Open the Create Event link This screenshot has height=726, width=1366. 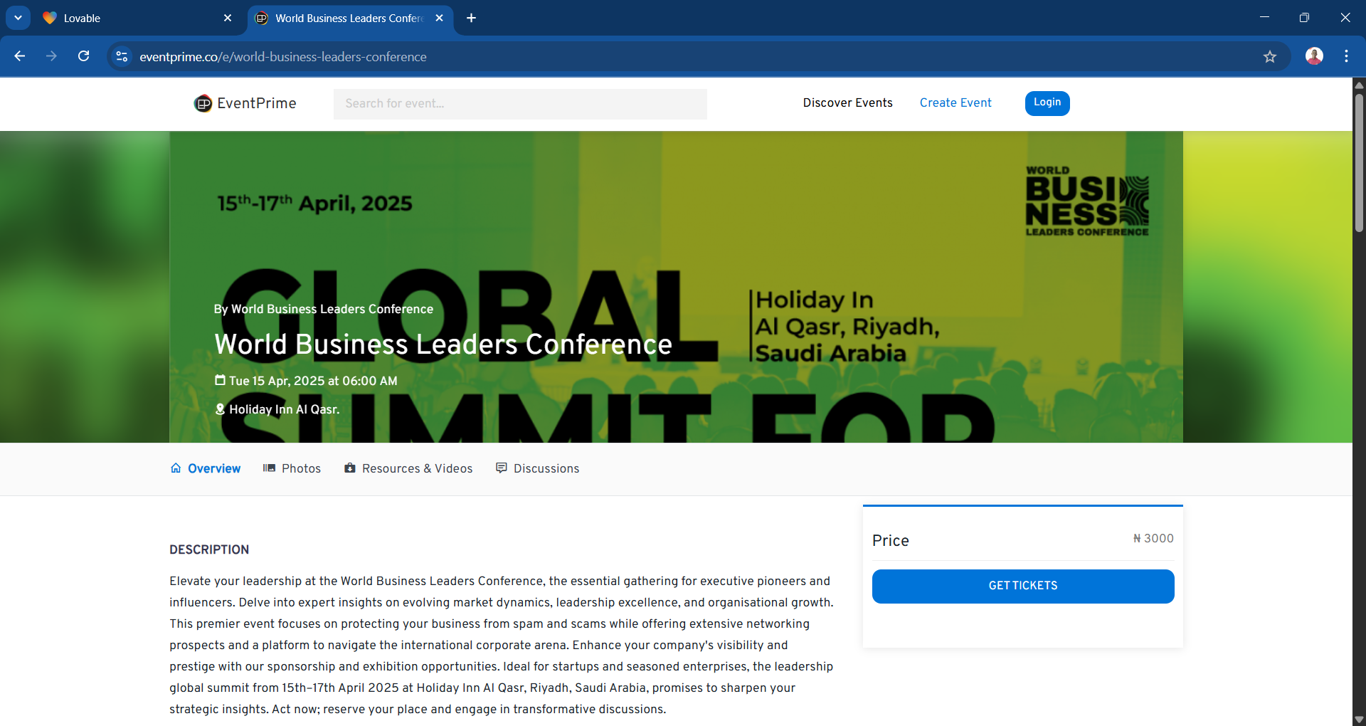[955, 103]
